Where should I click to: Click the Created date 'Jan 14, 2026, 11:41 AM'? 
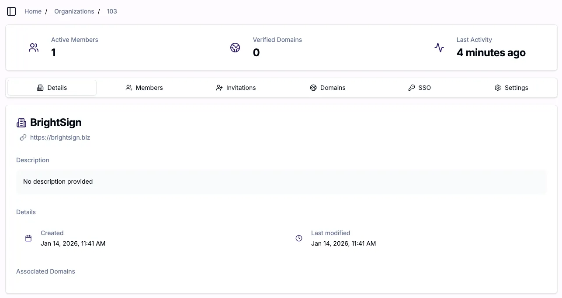[73, 243]
